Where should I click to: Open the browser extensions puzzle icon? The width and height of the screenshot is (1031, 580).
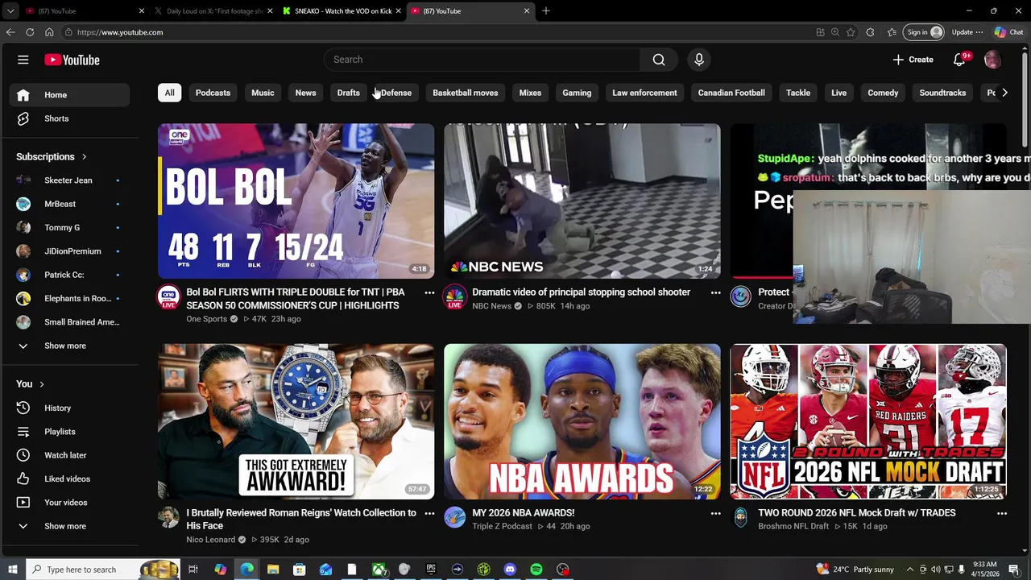(x=870, y=32)
